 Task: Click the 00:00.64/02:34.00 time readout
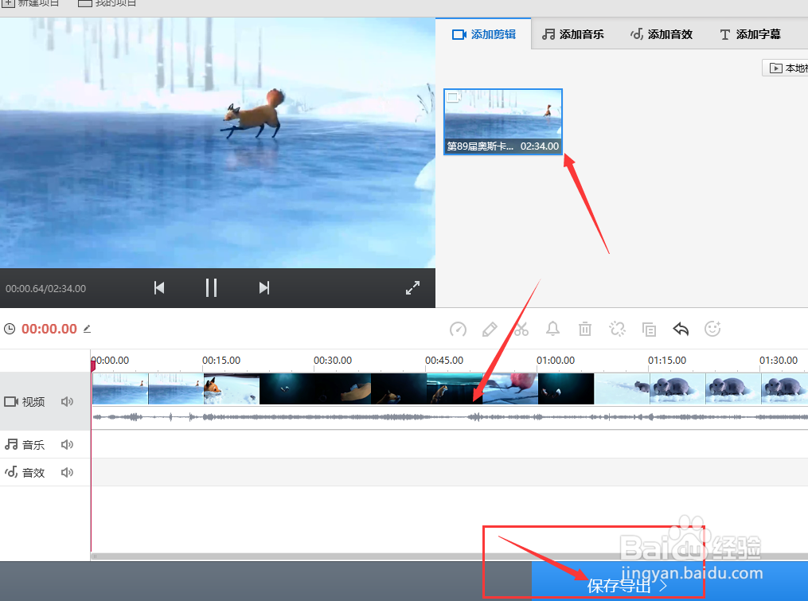coord(46,289)
